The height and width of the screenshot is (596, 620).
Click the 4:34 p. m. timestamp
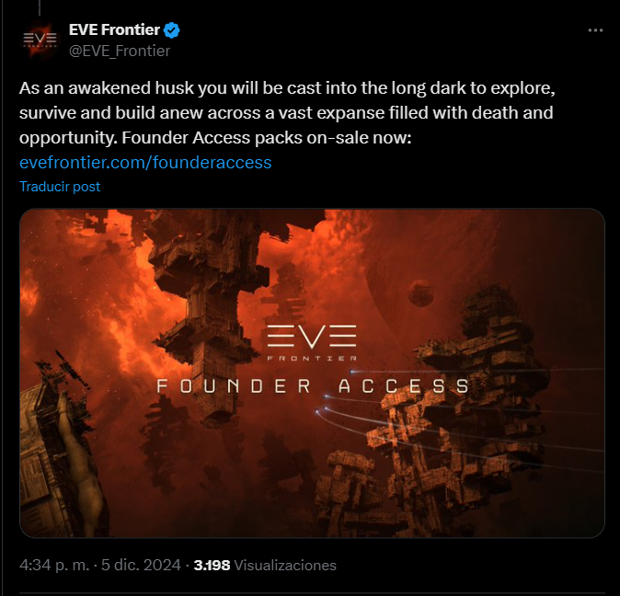[54, 565]
